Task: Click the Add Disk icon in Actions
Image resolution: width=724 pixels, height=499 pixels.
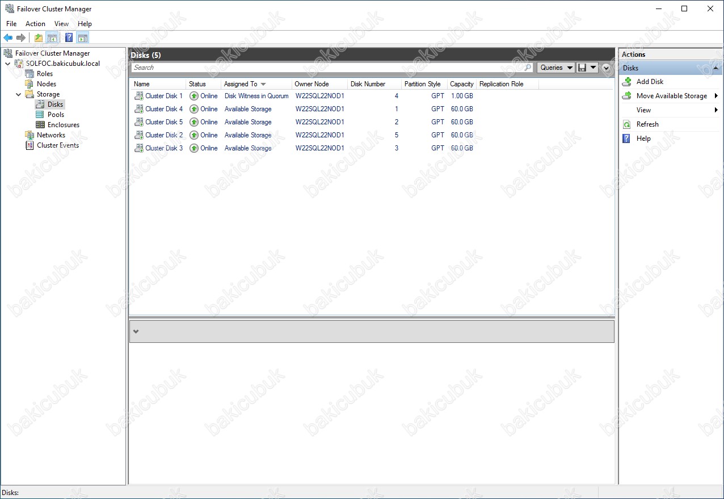Action: pyautogui.click(x=627, y=82)
